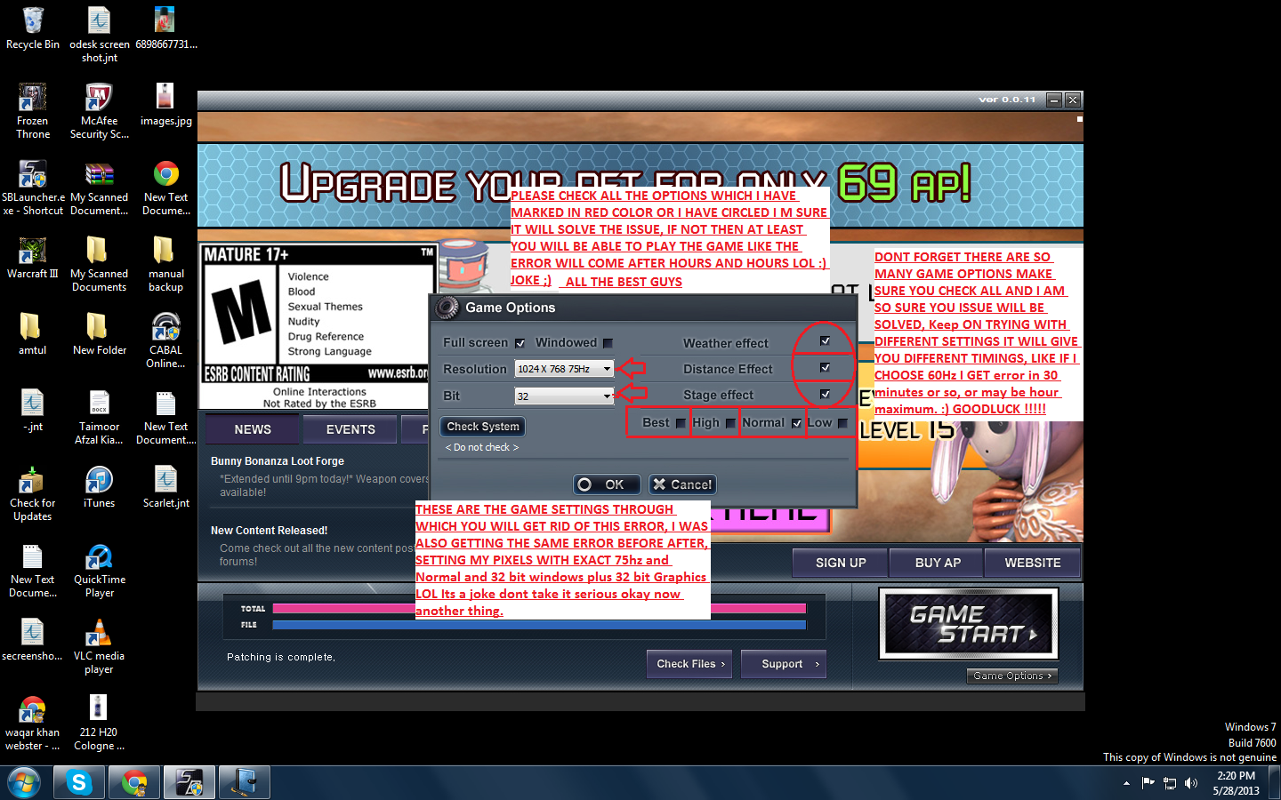Image resolution: width=1281 pixels, height=800 pixels.
Task: Click the 'Do not check' text
Action: tap(482, 447)
